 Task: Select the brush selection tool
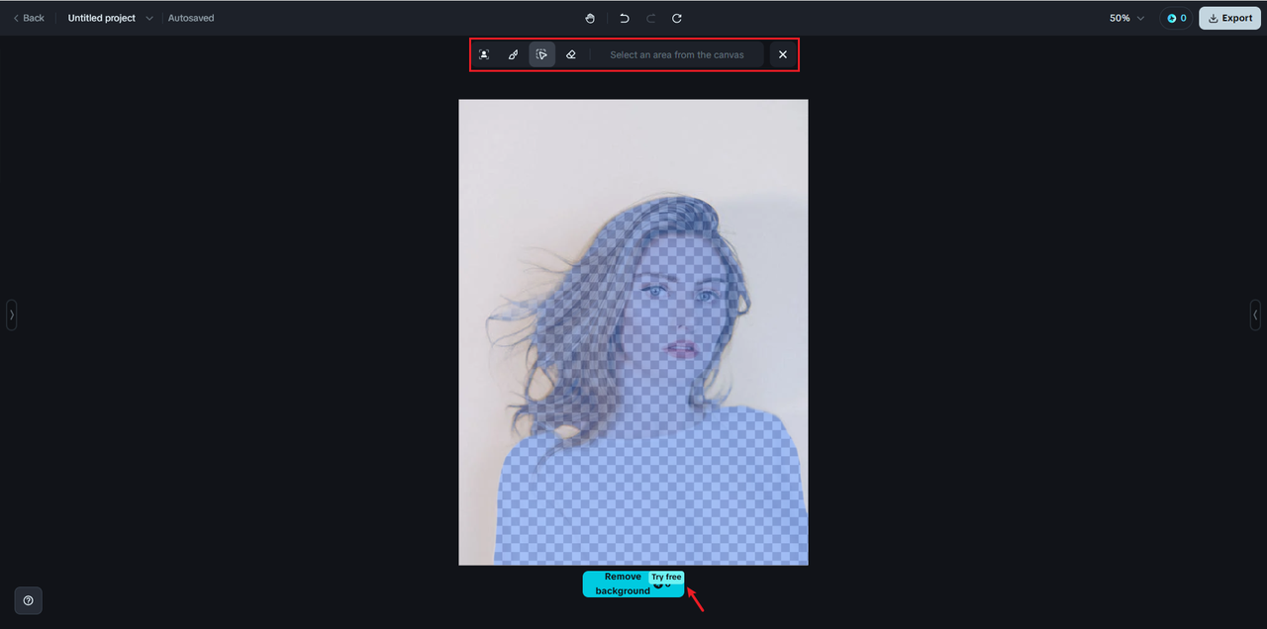point(513,54)
